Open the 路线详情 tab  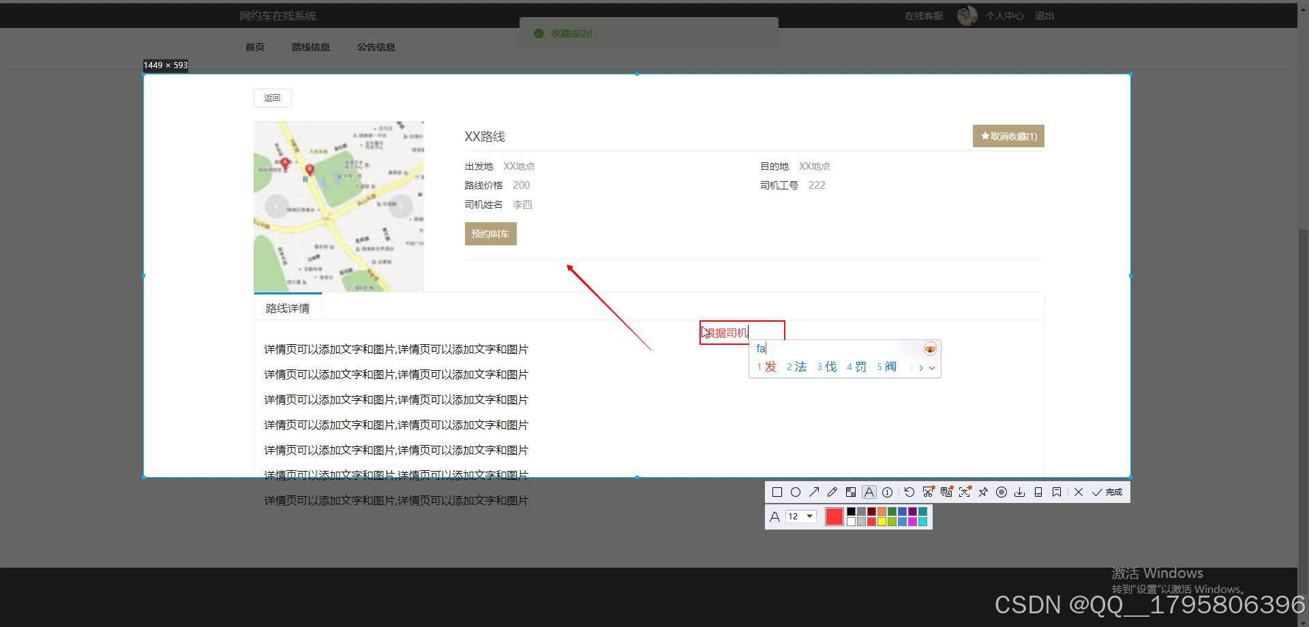coord(288,308)
